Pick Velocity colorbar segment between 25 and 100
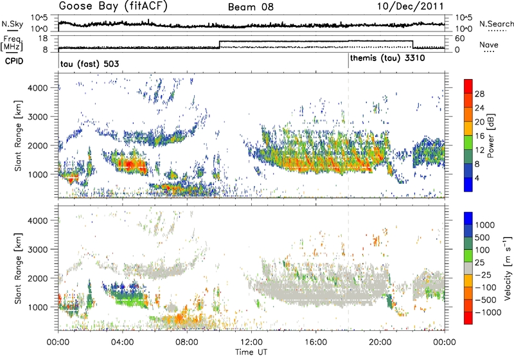 (468, 256)
